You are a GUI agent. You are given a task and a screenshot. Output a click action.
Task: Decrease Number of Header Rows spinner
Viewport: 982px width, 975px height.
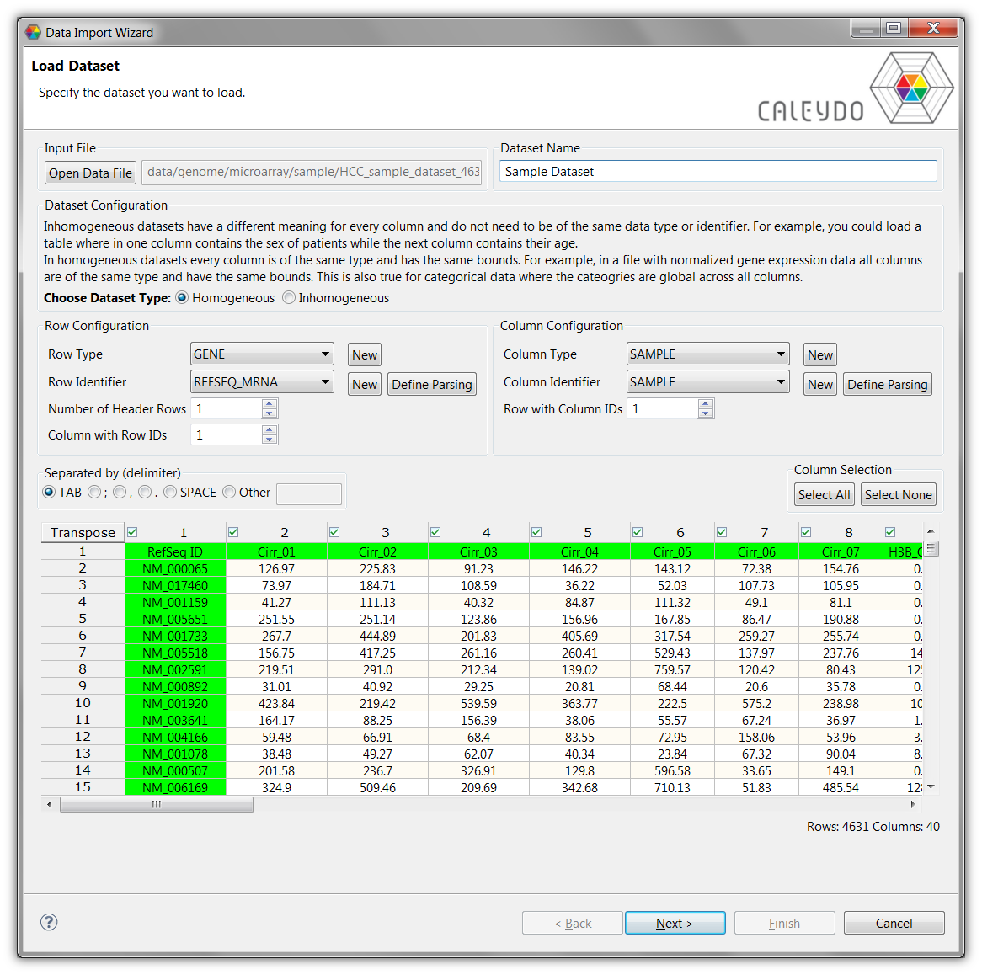[270, 414]
